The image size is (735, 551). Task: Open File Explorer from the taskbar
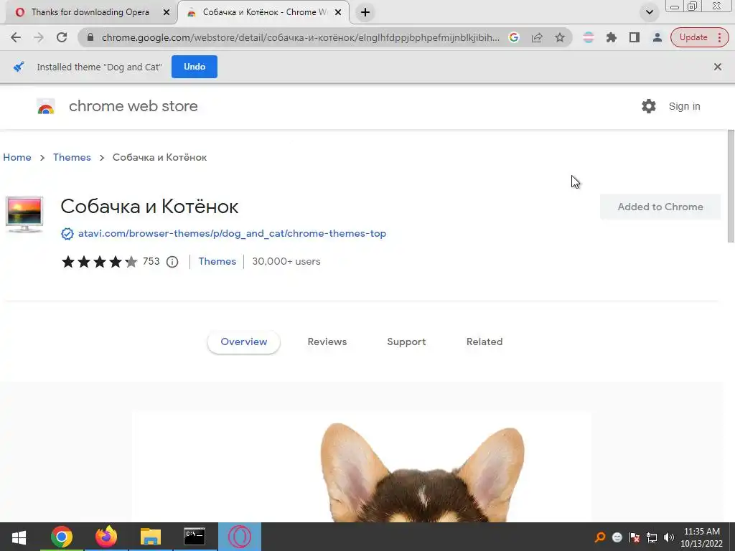[x=151, y=537]
